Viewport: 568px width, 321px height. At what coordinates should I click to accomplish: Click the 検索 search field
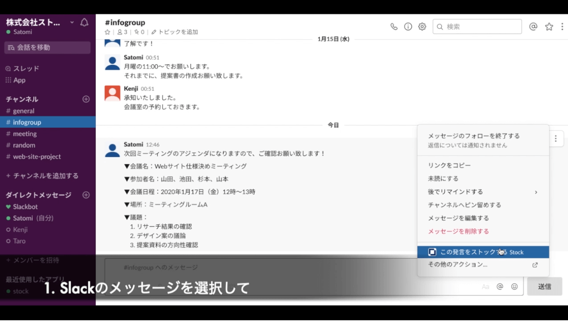tap(480, 27)
